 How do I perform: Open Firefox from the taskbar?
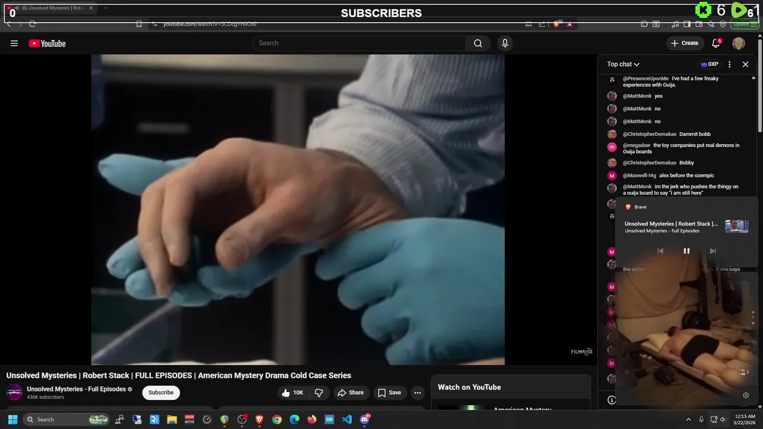click(x=312, y=419)
